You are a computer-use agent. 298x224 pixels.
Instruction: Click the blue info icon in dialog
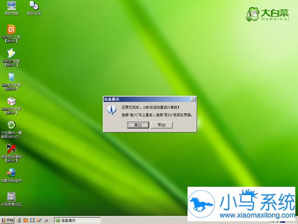click(x=112, y=110)
